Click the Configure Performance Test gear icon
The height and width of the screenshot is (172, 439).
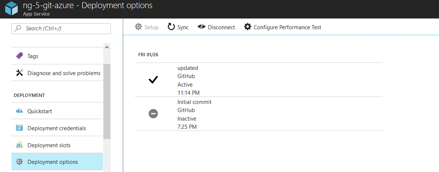tap(247, 27)
